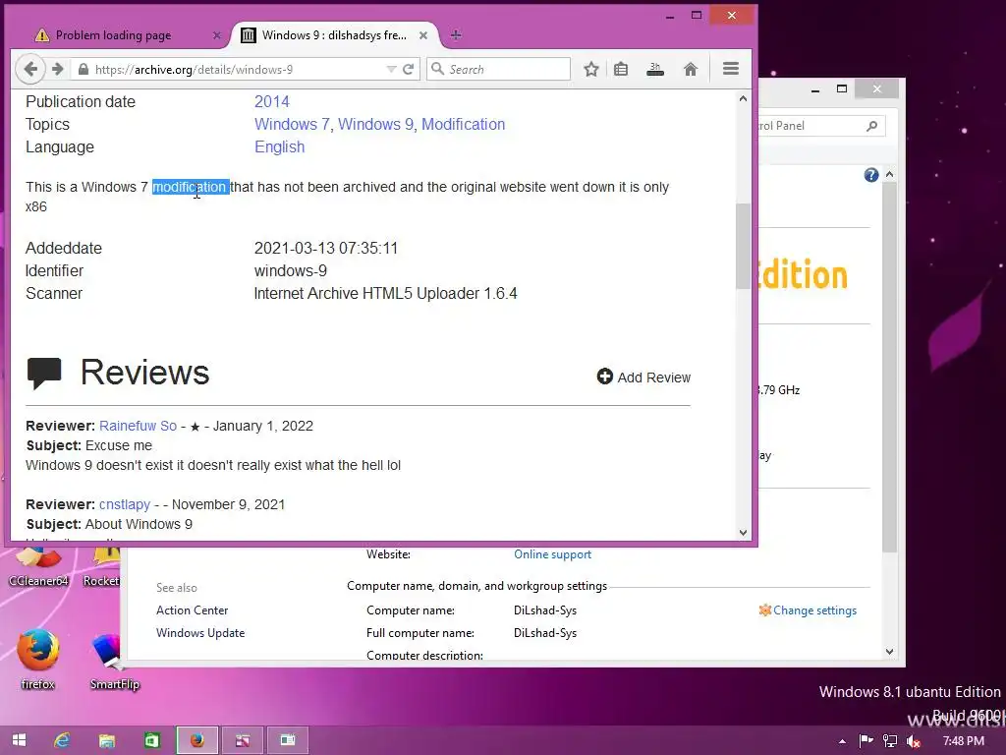The width and height of the screenshot is (1006, 755).
Task: Open the CCleaner64 desktop shortcut
Action: tap(38, 567)
